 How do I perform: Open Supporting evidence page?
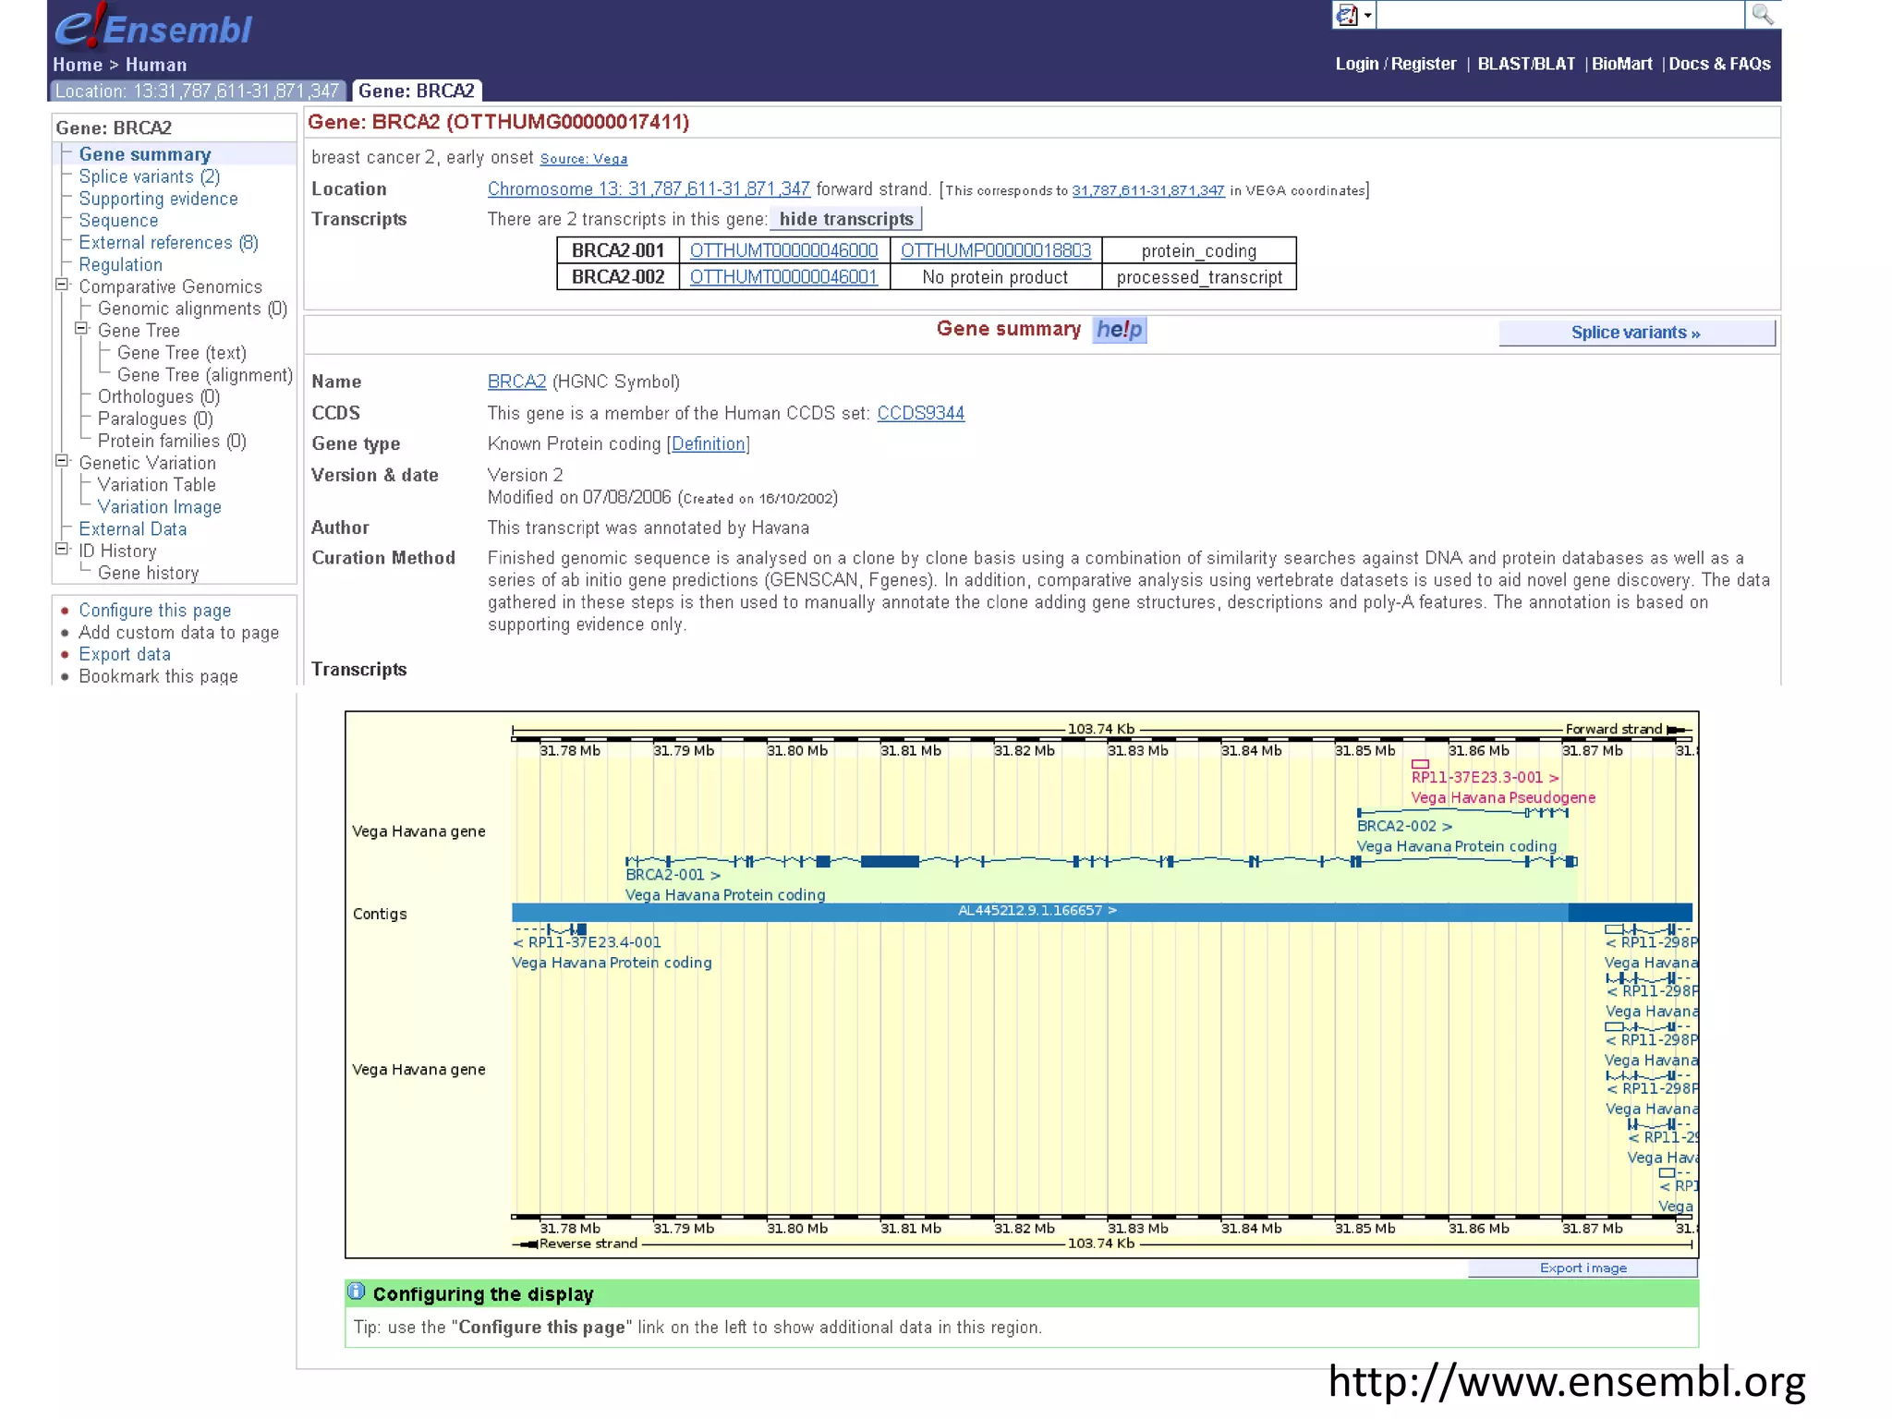point(158,199)
